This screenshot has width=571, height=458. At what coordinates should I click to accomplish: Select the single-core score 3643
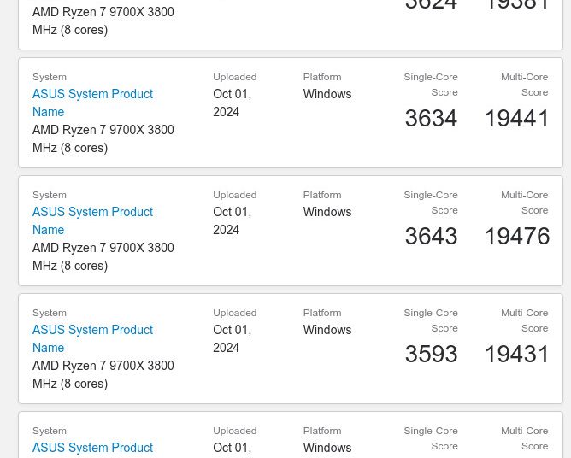(431, 237)
